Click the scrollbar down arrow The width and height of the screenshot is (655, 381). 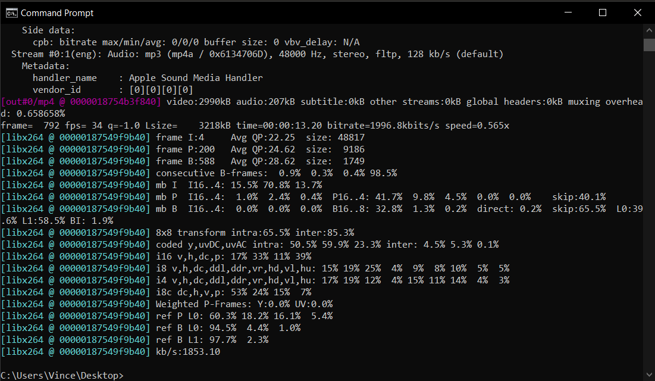click(x=648, y=374)
